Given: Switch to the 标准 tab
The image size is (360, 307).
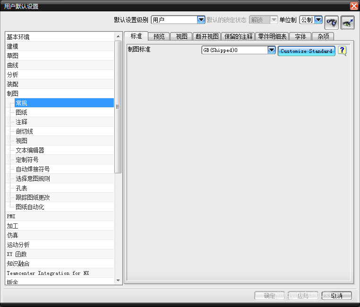Looking at the screenshot, I should [x=136, y=36].
